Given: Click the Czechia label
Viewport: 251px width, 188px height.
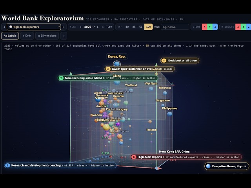Looking at the screenshot, I should click(x=118, y=96).
